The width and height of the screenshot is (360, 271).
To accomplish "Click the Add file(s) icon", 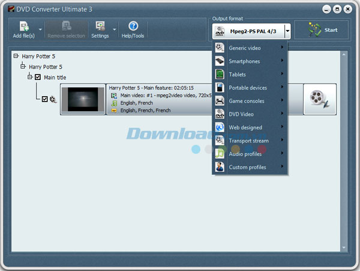I will point(24,26).
